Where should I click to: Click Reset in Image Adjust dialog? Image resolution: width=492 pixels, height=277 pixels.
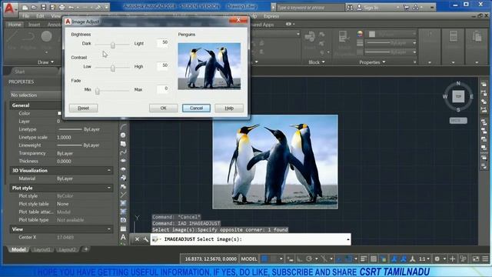[x=83, y=108]
